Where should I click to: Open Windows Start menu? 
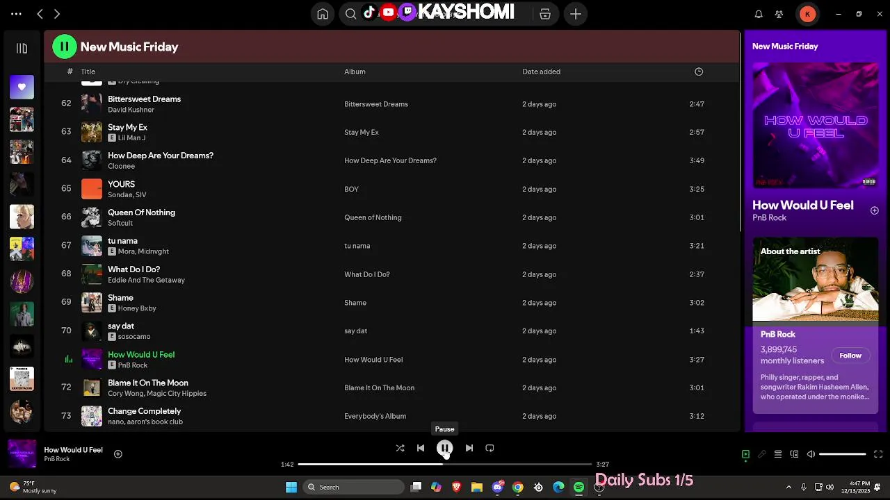point(291,487)
